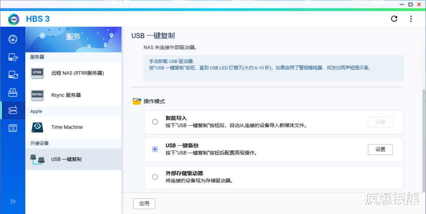Viewport: 426px width, 214px height.
Task: Select the 外部存储驱动器 radio button
Action: tap(155, 177)
